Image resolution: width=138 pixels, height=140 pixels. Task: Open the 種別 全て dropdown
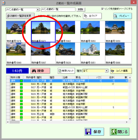tap(107, 71)
